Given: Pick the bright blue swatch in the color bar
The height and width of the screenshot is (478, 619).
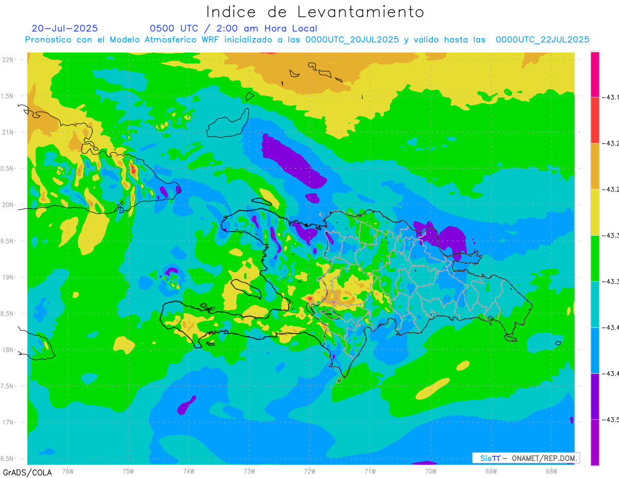Looking at the screenshot, I should tap(595, 350).
